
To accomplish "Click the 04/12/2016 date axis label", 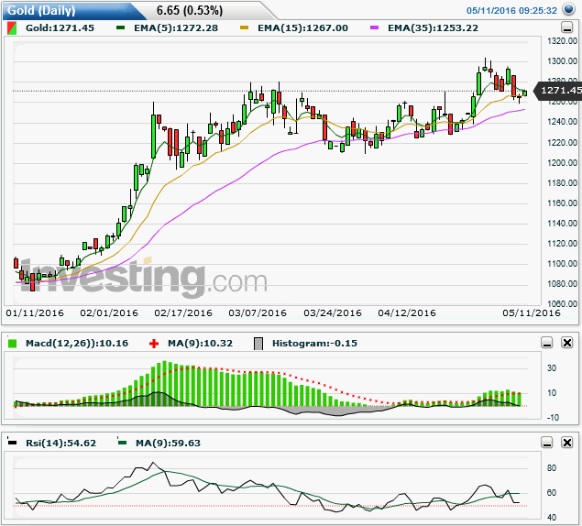I will pos(407,313).
